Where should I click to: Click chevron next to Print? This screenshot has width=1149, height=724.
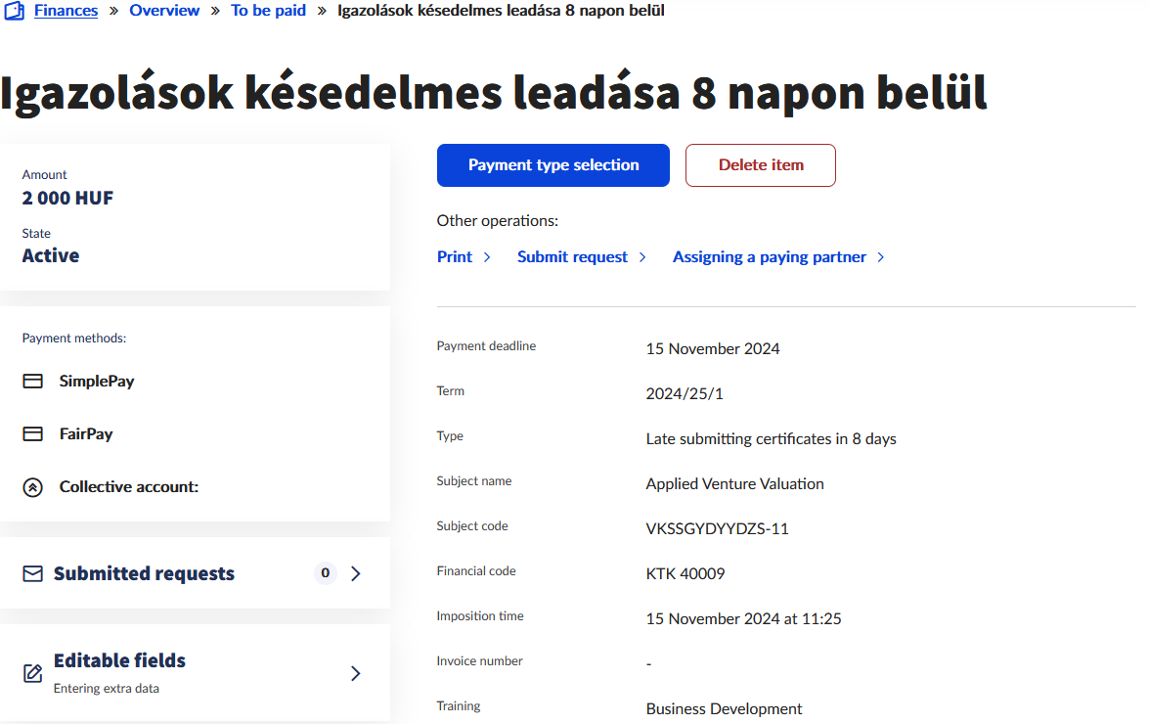487,257
